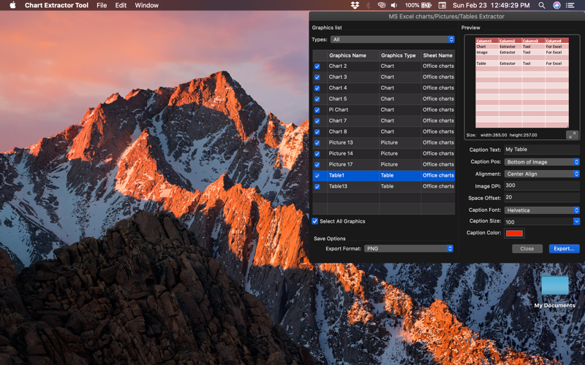Open the Dropbox menu bar icon
Screen dimensions: 585x365
[x=355, y=5]
